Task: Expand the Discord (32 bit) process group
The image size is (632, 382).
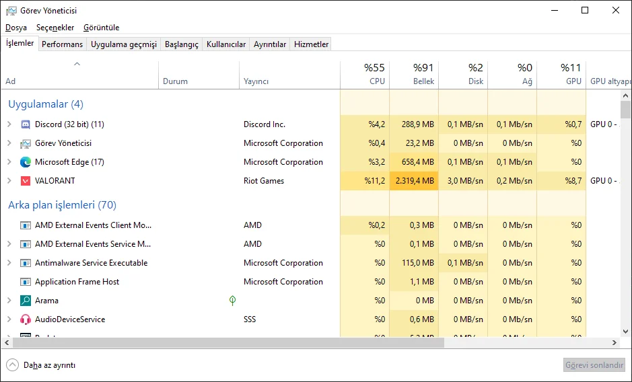Action: click(x=9, y=124)
